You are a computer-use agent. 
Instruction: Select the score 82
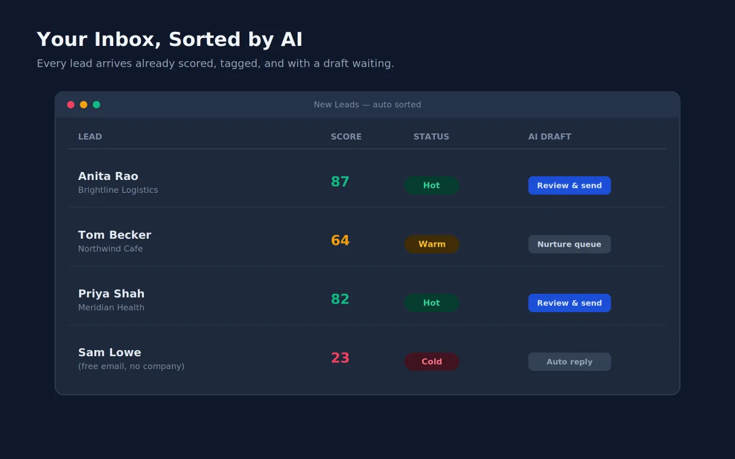(340, 299)
